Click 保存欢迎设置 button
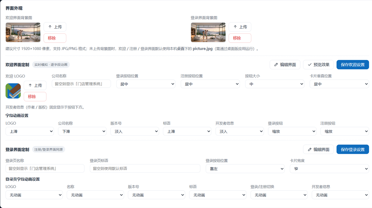Viewport: 372px width, 208px height. tap(352, 65)
